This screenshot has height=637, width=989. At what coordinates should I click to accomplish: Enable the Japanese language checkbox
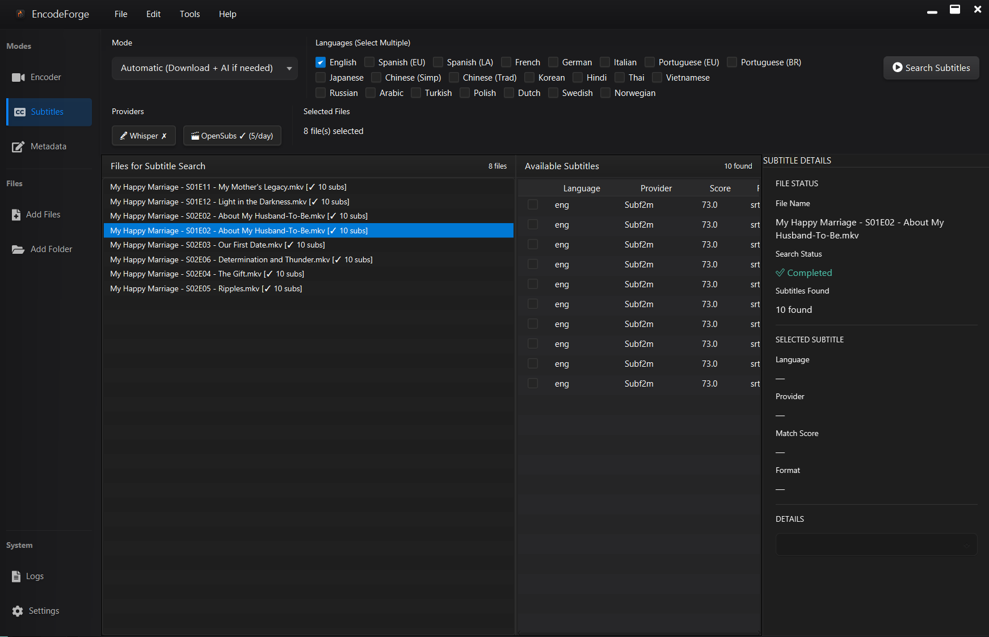pyautogui.click(x=321, y=78)
